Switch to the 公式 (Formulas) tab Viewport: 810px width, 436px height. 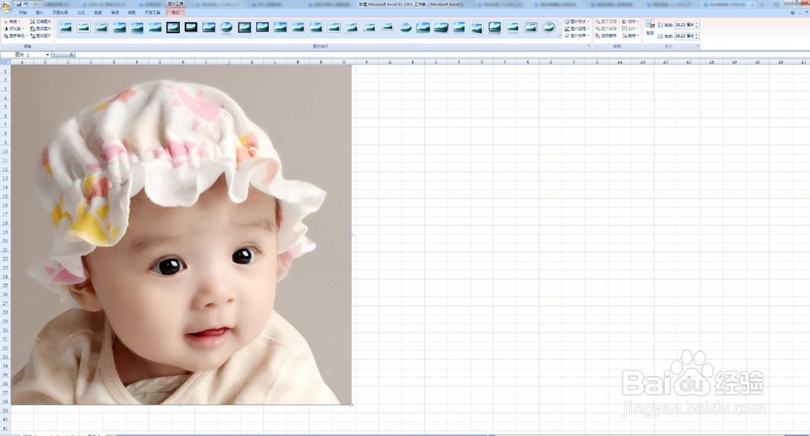(81, 12)
